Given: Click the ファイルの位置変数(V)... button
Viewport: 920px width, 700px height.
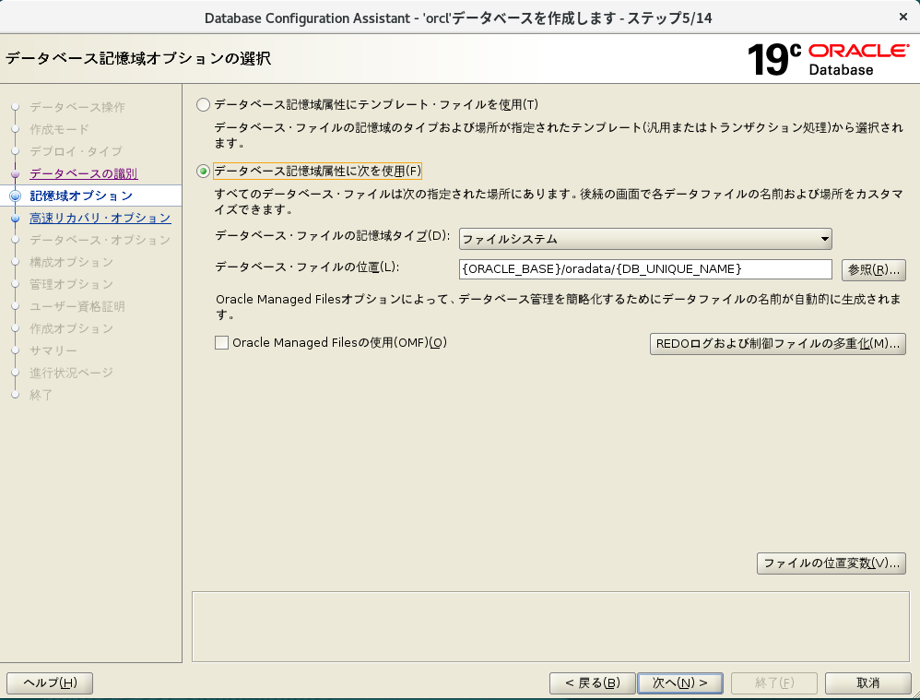Looking at the screenshot, I should 831,563.
